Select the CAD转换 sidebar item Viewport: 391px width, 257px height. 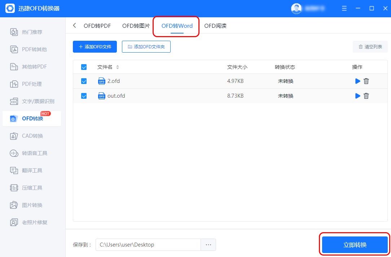tap(31, 136)
